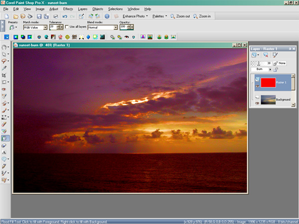This screenshot has width=299, height=224.
Task: Select the Pan (hand) tool
Action: (x=4, y=47)
